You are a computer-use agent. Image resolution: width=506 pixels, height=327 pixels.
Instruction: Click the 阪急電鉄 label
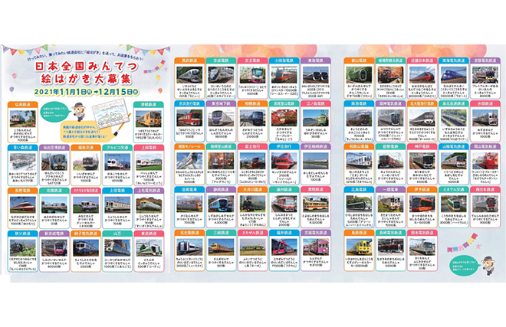tap(359, 103)
